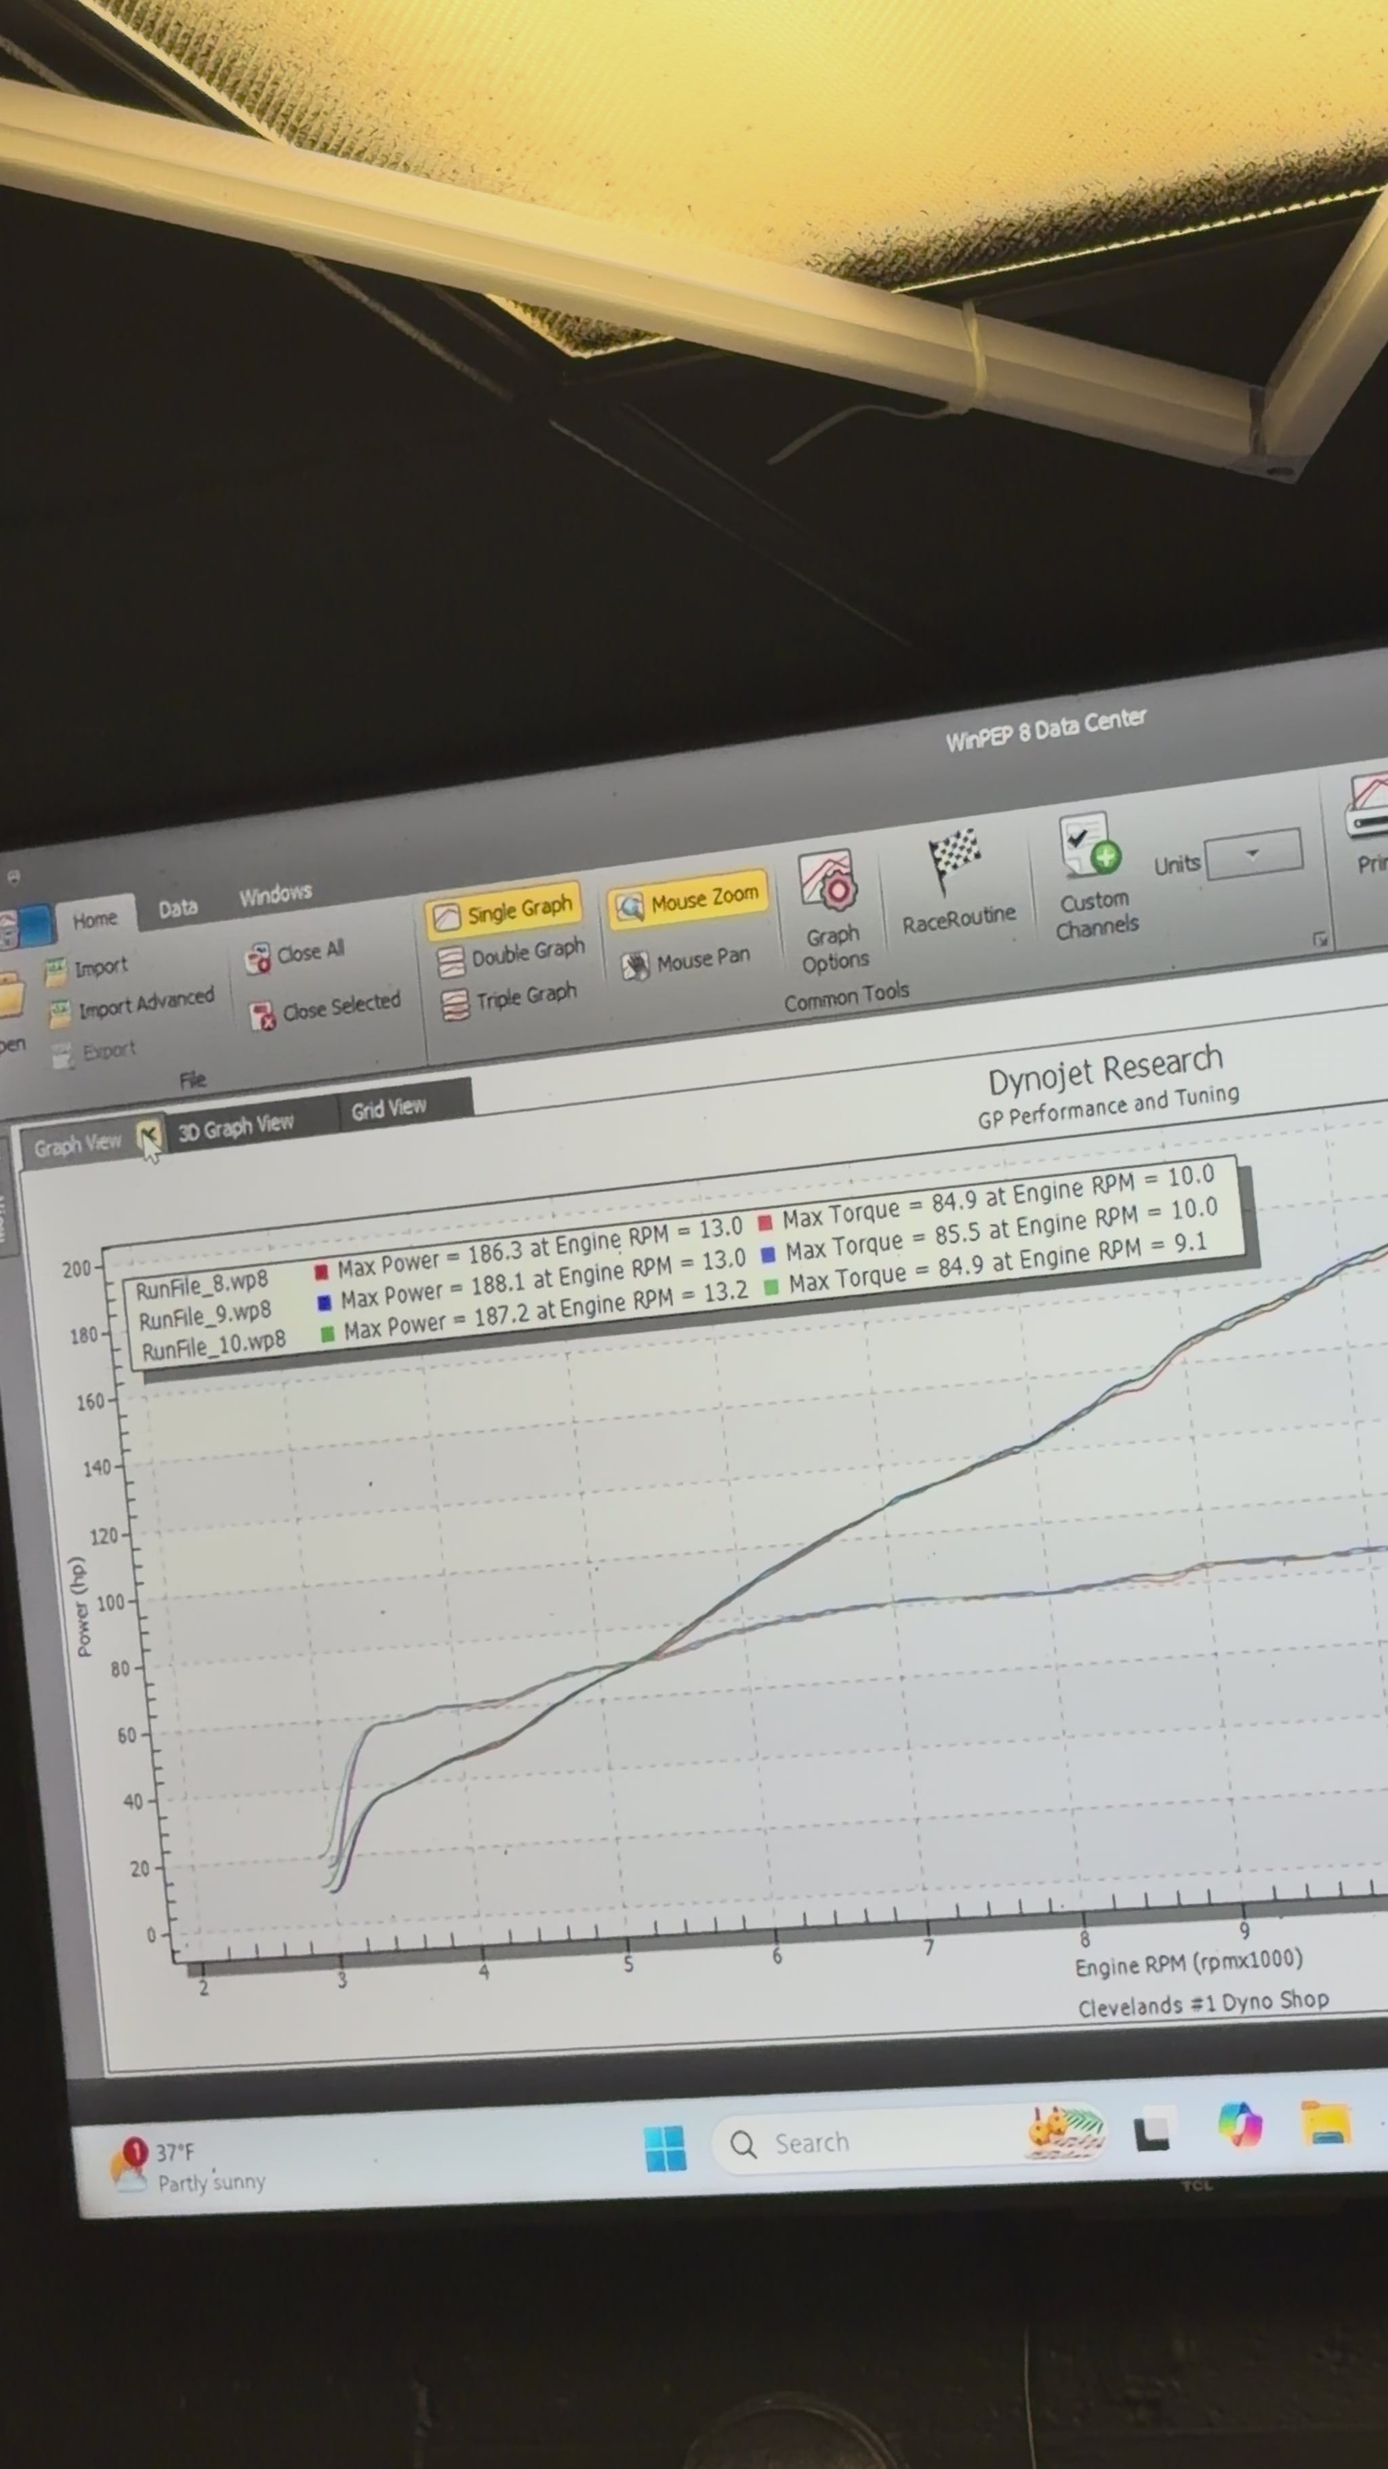Open the Units dropdown
This screenshot has width=1388, height=2469.
tap(1252, 852)
